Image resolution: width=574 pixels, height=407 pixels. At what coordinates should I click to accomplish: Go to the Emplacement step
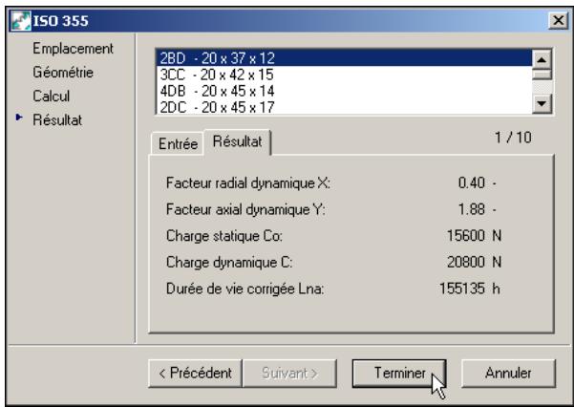[x=73, y=49]
